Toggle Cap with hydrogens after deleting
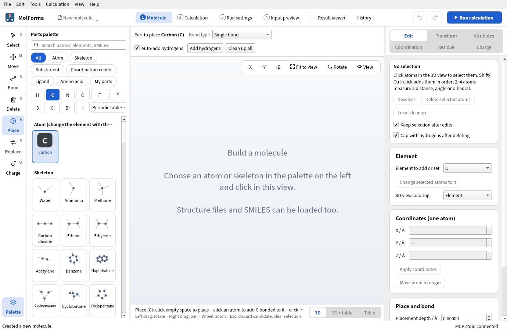507x331 pixels. point(396,135)
